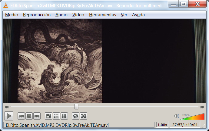Click the 1.00x playback speed label

[162, 125]
